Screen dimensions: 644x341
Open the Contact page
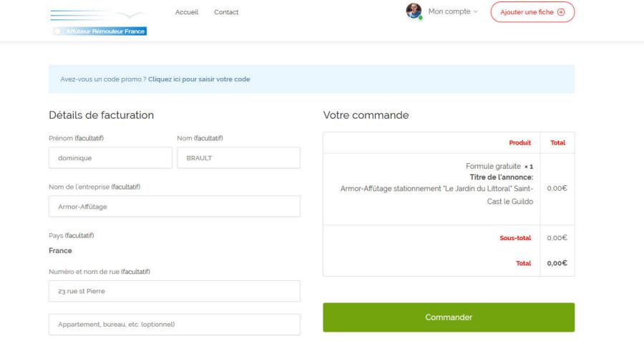pos(226,12)
